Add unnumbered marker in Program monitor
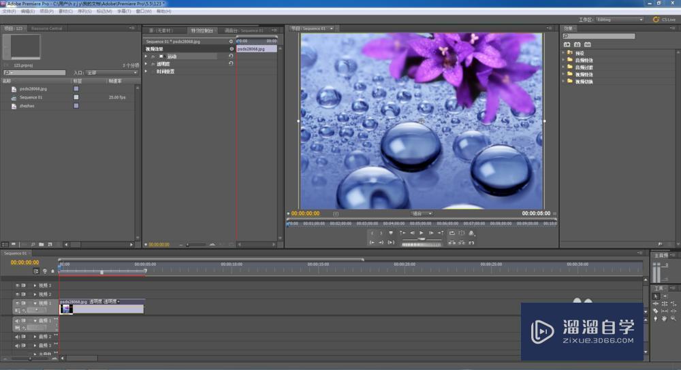The height and width of the screenshot is (370, 681). click(391, 233)
